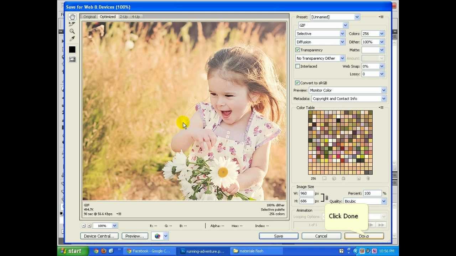Viewport: 456px width, 256px height.
Task: Lock selected colors in Color Table
Action: pyautogui.click(x=343, y=178)
